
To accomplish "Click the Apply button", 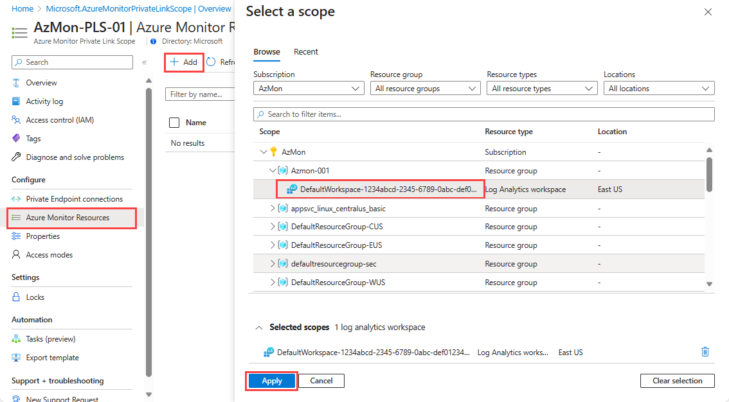I will pos(272,381).
